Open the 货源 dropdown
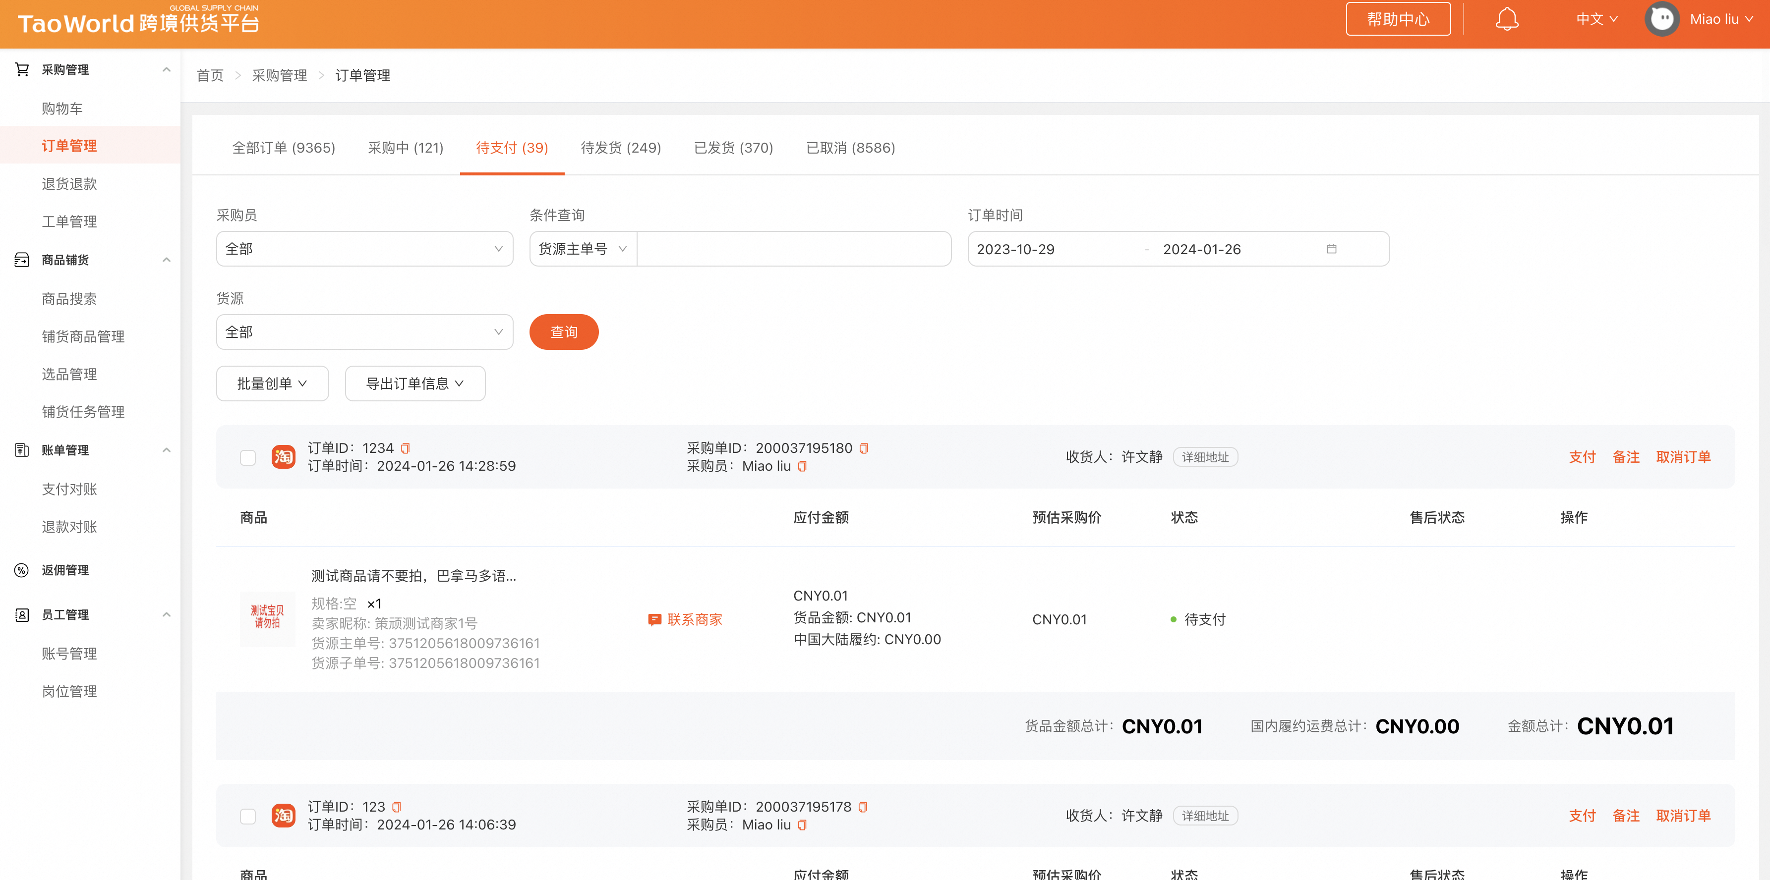Screen dimensions: 1770x880 tap(363, 331)
